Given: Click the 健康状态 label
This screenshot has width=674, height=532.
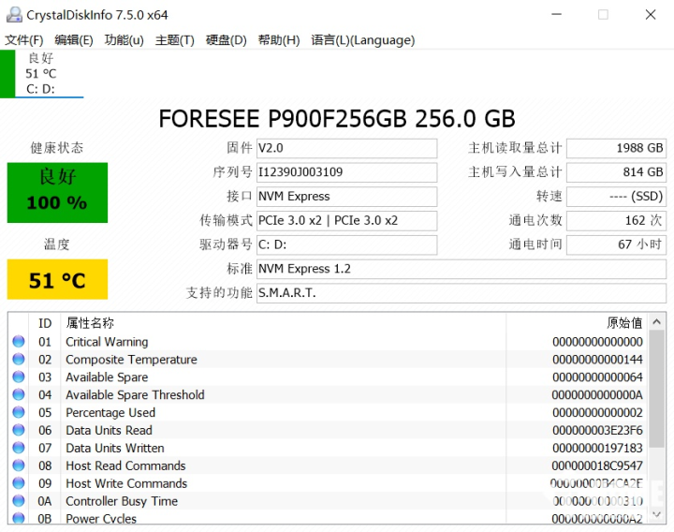Looking at the screenshot, I should pos(57,148).
